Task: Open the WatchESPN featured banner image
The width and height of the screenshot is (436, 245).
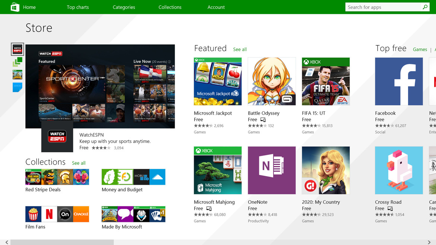Action: pos(100,86)
